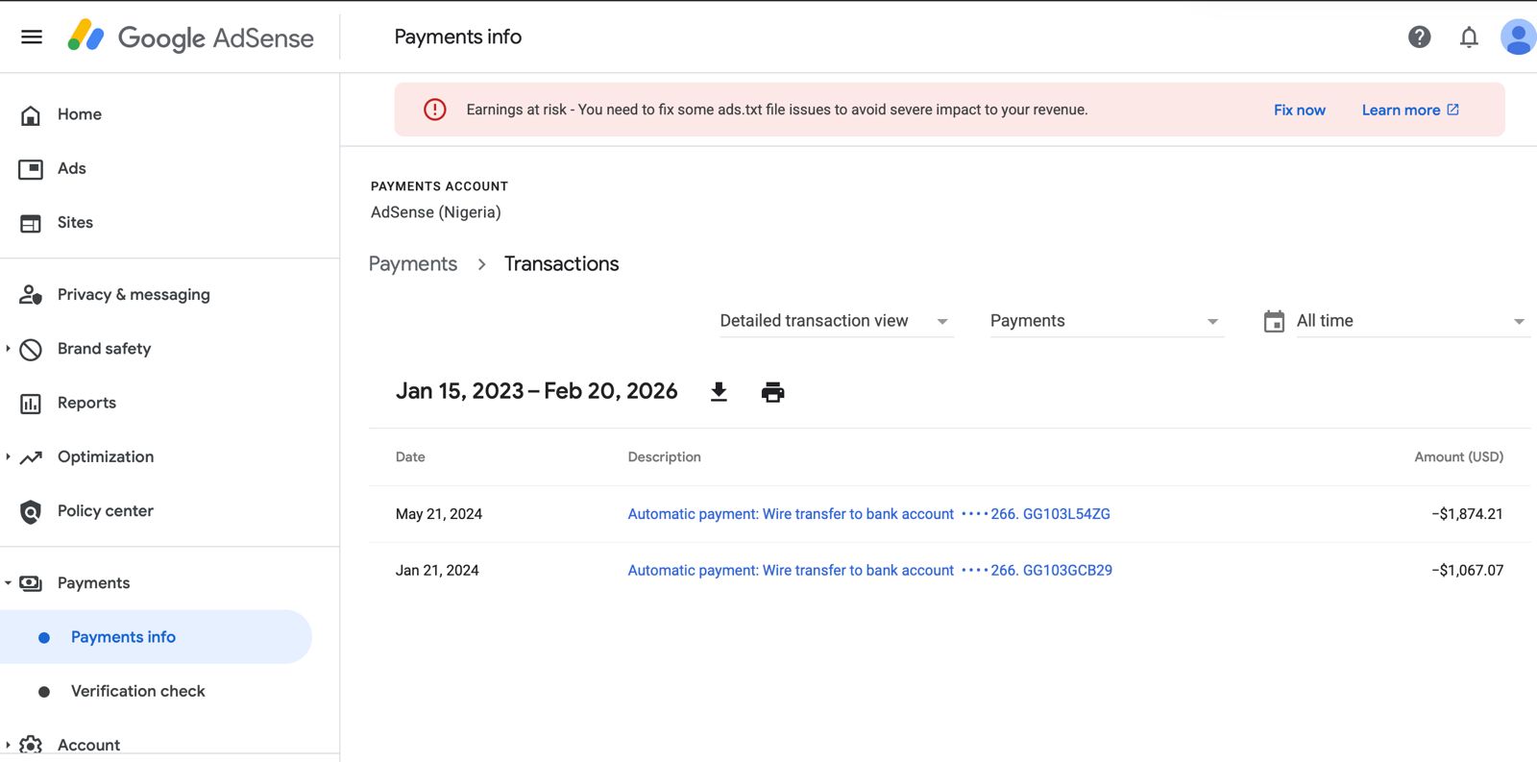This screenshot has height=762, width=1537.
Task: Go to Reports in the sidebar
Action: click(86, 403)
